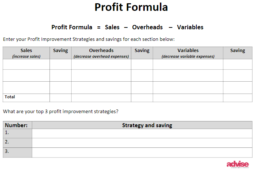Viewport: 255px width, 172px height.
Task: Select first empty cell under Sales column
Action: [x=26, y=64]
